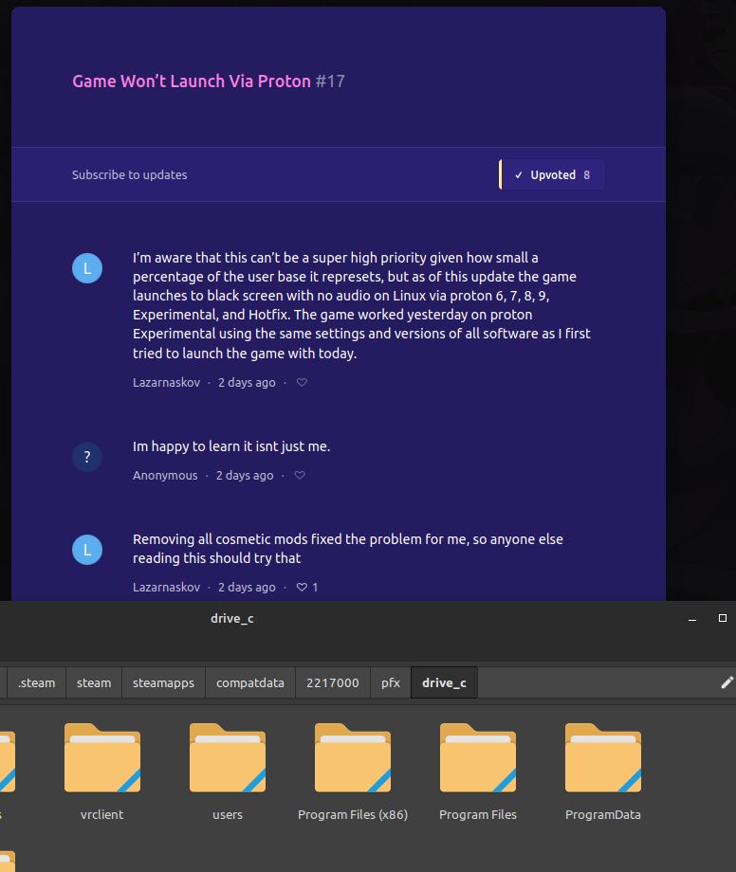Click the pencil edit-path icon

[x=727, y=683]
